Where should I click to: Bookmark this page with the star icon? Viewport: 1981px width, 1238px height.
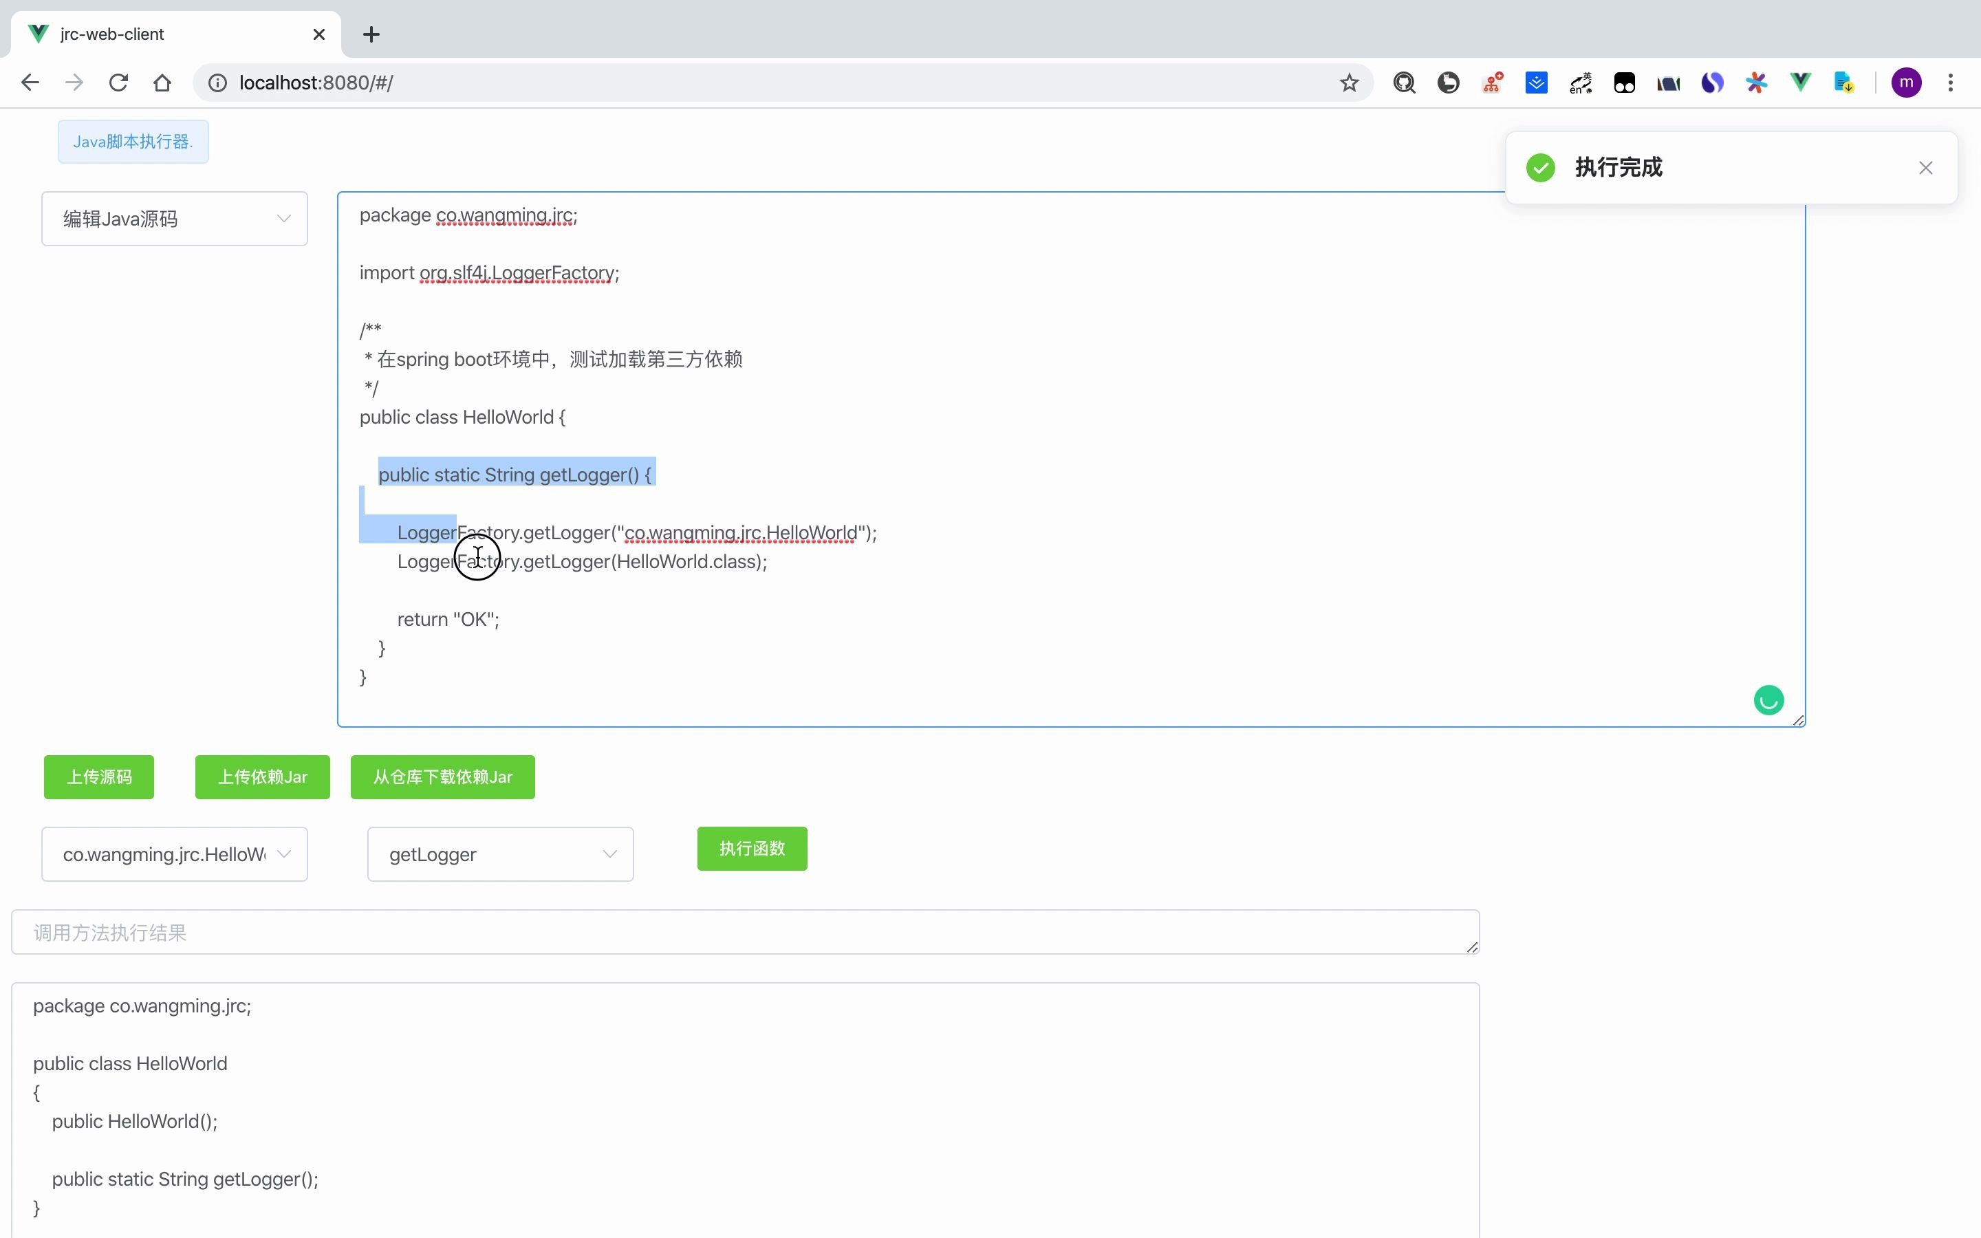coord(1349,83)
